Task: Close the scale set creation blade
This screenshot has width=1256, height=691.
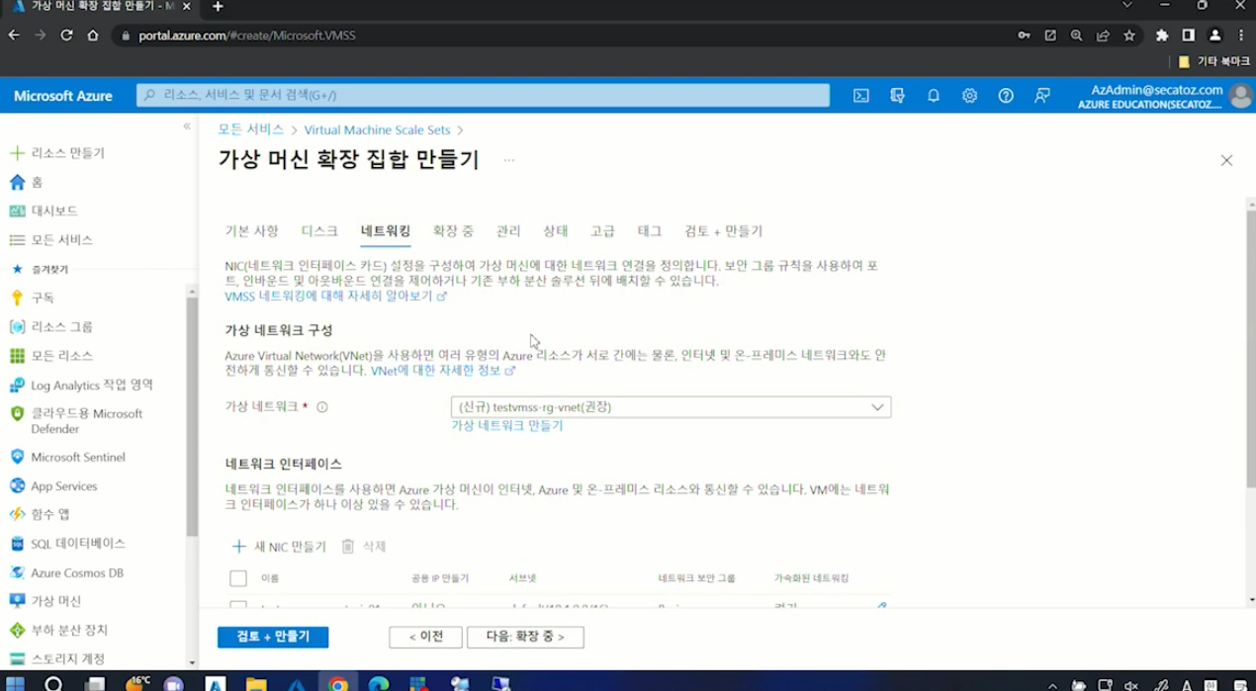Action: (1226, 160)
